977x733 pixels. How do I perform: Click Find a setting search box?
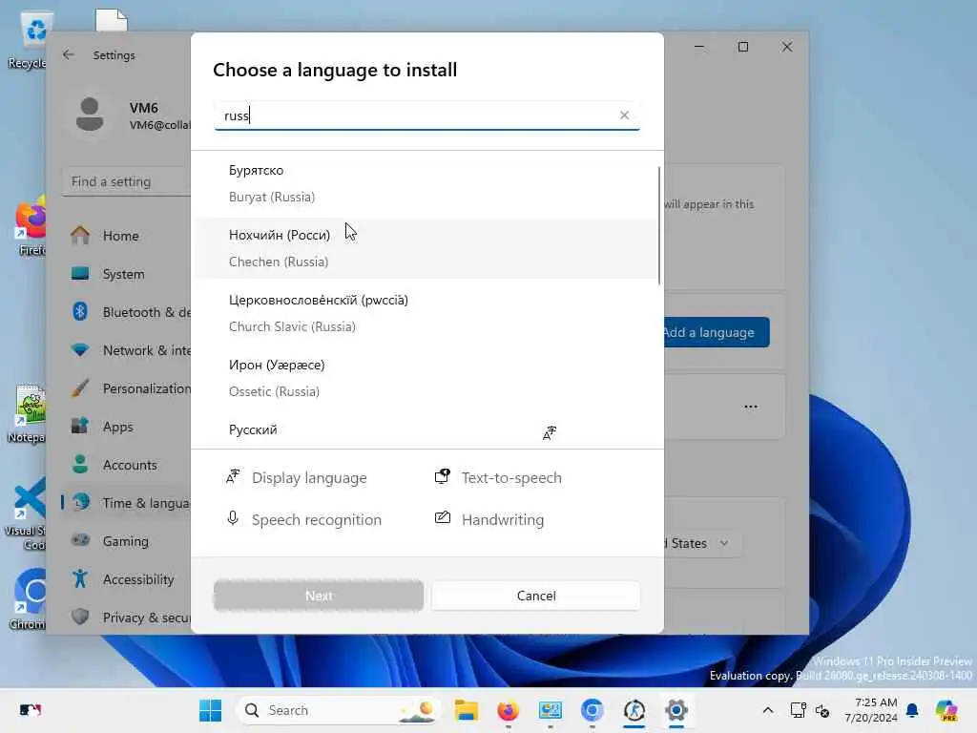pos(127,181)
